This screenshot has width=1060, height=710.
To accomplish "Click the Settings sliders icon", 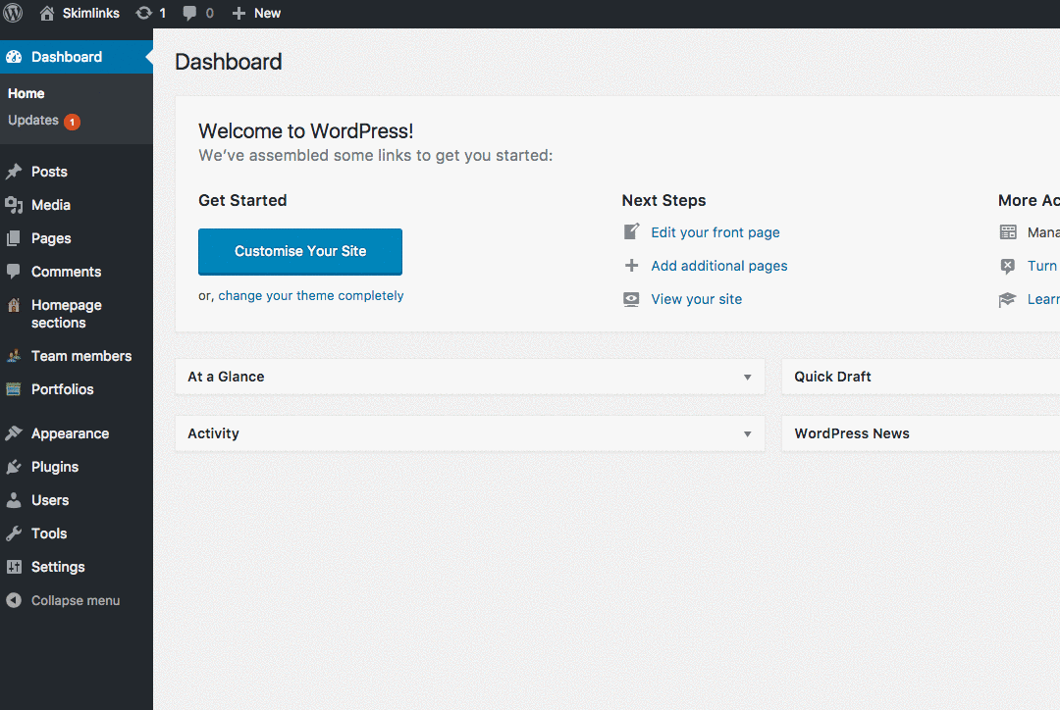I will click(x=14, y=567).
